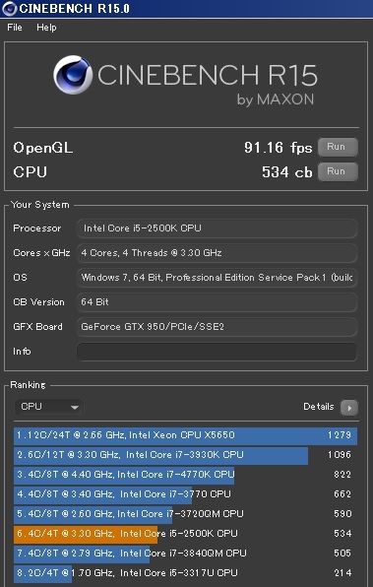Image resolution: width=373 pixels, height=587 pixels.
Task: Click the OS field showing Windows 7
Action: 217,278
